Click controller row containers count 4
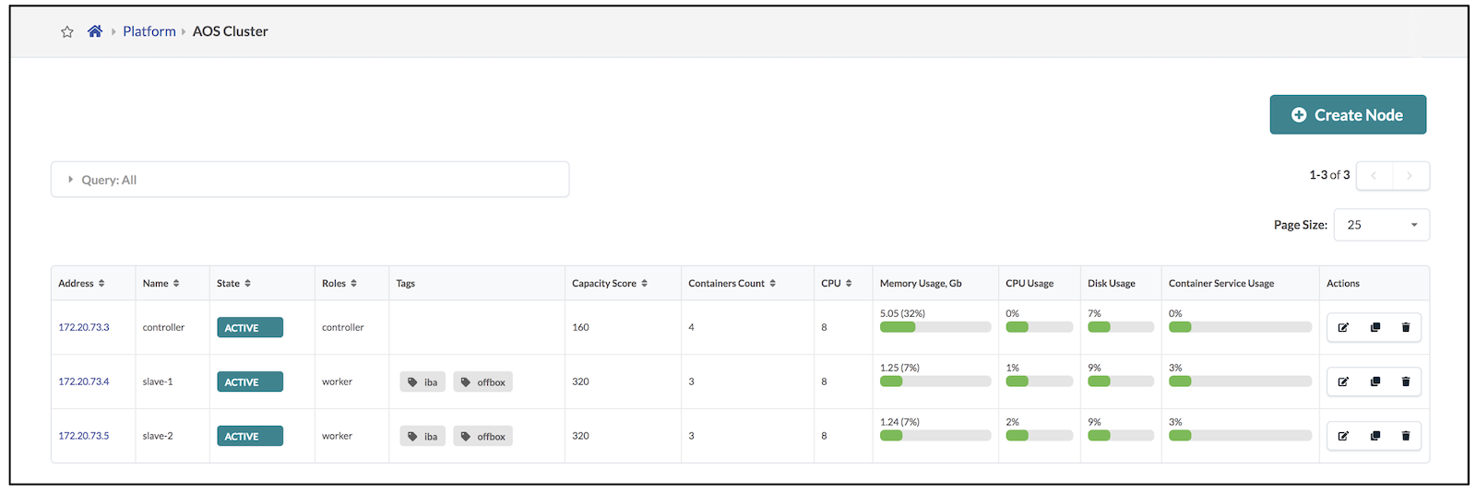The image size is (1476, 493). click(691, 327)
